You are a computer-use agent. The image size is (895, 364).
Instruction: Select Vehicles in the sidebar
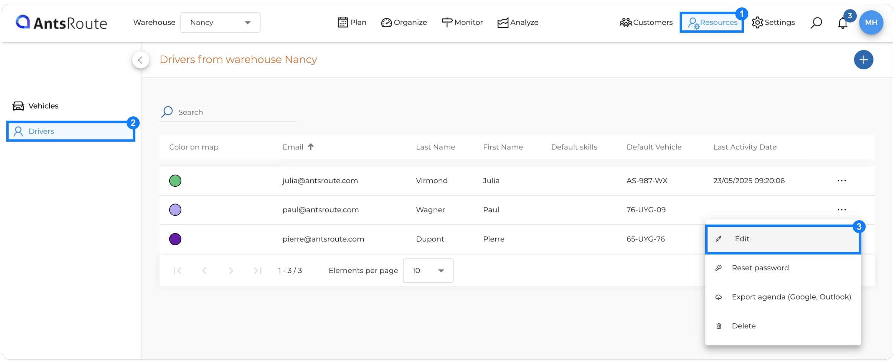pyautogui.click(x=36, y=106)
